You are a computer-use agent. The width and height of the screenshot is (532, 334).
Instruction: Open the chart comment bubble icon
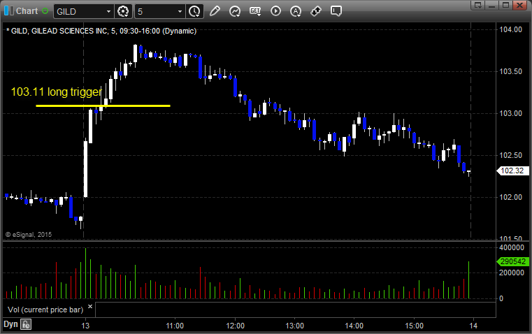click(x=336, y=11)
